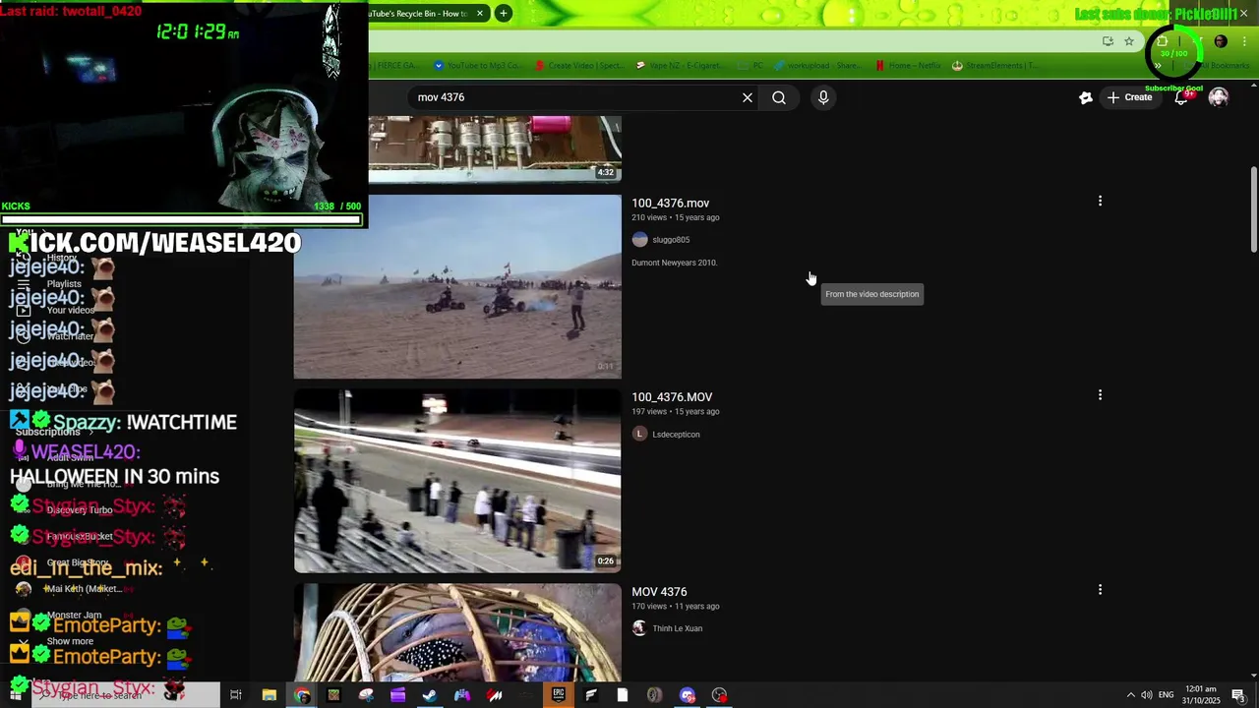This screenshot has height=708, width=1259.
Task: Open the PC bookmarks folder
Action: pos(750,66)
